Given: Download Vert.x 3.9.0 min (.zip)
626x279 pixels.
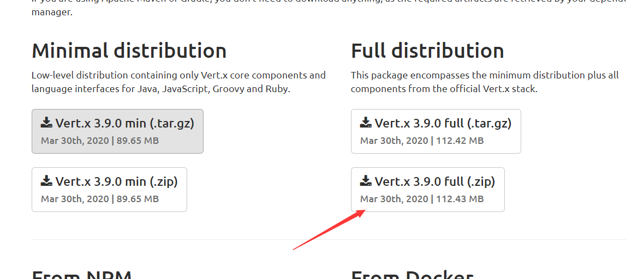Looking at the screenshot, I should pyautogui.click(x=109, y=189).
